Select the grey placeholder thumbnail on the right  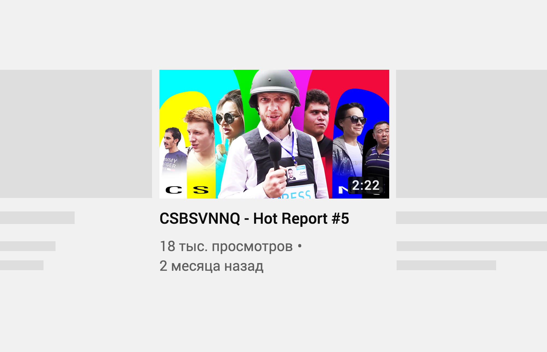click(x=472, y=134)
